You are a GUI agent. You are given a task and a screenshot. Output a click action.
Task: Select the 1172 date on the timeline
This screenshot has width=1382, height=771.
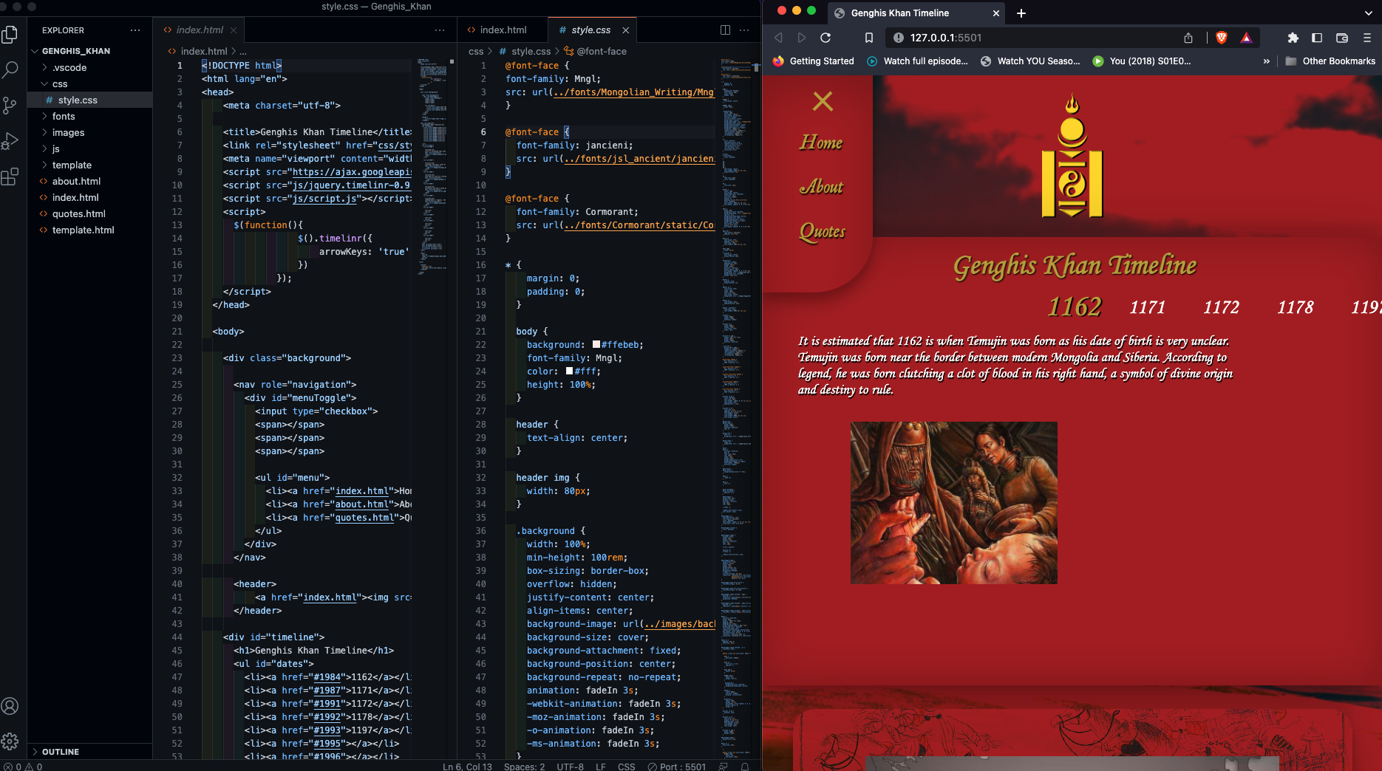1221,307
